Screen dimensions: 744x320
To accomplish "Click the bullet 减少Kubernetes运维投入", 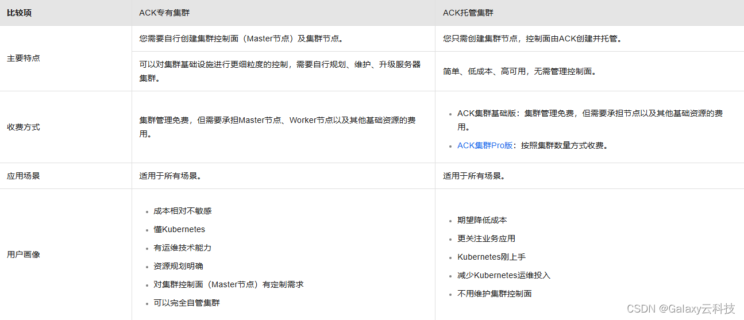I will click(504, 276).
